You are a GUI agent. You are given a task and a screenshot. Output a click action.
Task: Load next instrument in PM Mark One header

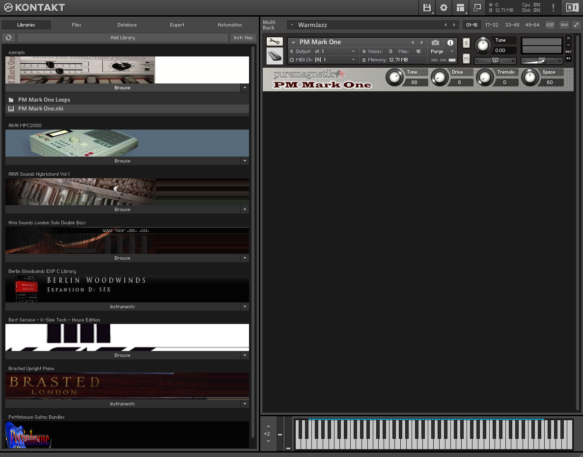421,42
